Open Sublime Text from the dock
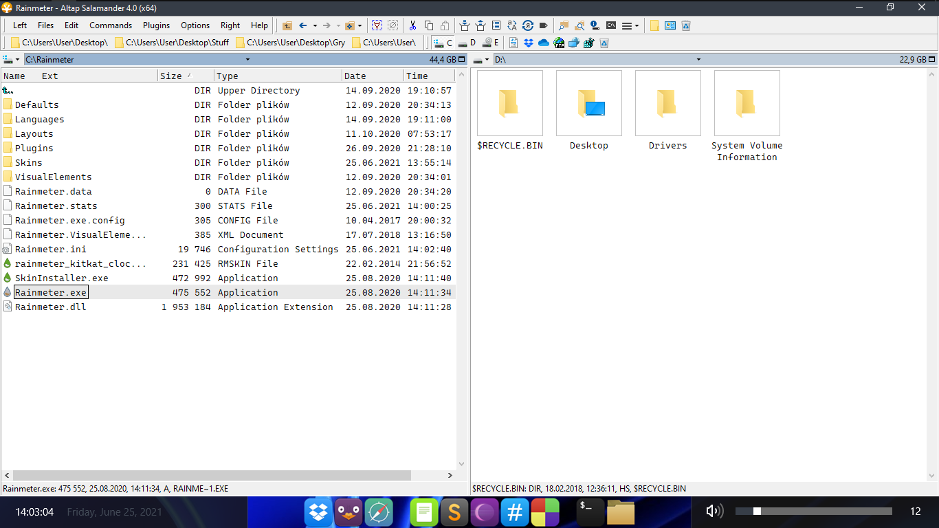Image resolution: width=939 pixels, height=528 pixels. coord(454,512)
